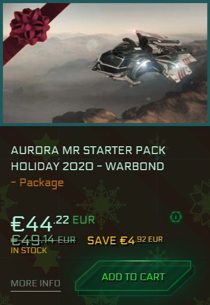210x305 pixels.
Task: Open the MORE INFO link
Action: (36, 283)
